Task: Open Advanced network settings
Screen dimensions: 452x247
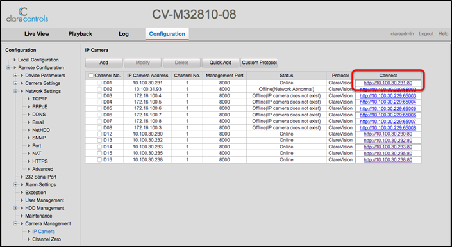Action: point(43,169)
